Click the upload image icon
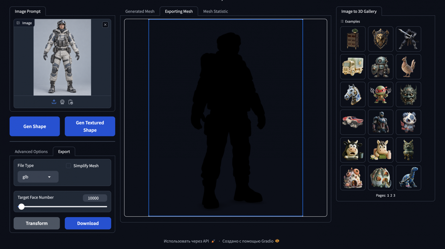The width and height of the screenshot is (445, 249). [x=54, y=102]
